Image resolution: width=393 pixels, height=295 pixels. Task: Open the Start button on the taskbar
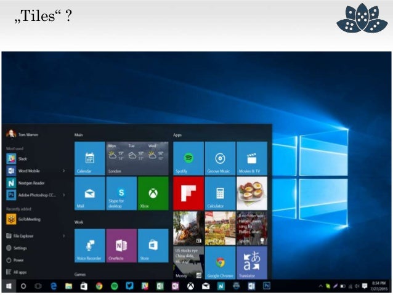coord(9,286)
